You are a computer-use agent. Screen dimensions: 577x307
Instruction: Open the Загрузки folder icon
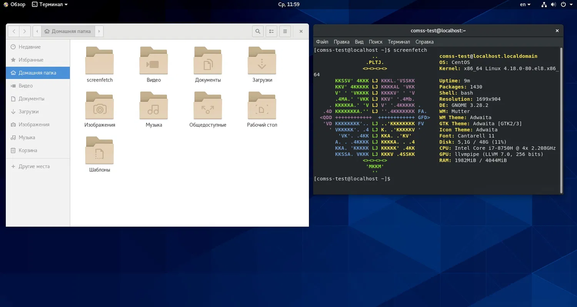point(262,61)
